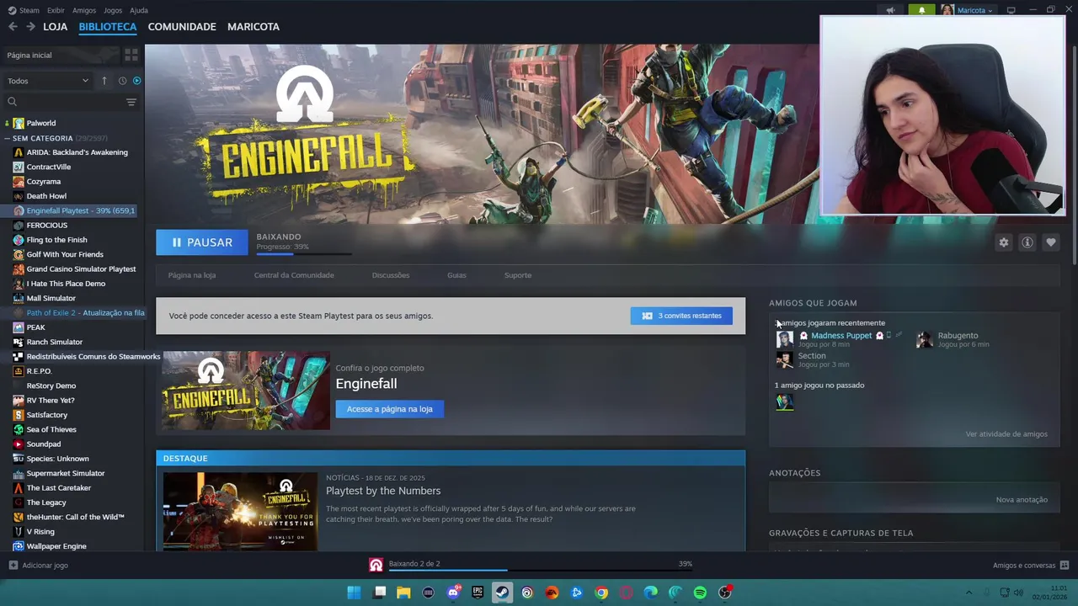
Task: Open Google Chrome from the taskbar
Action: click(601, 593)
